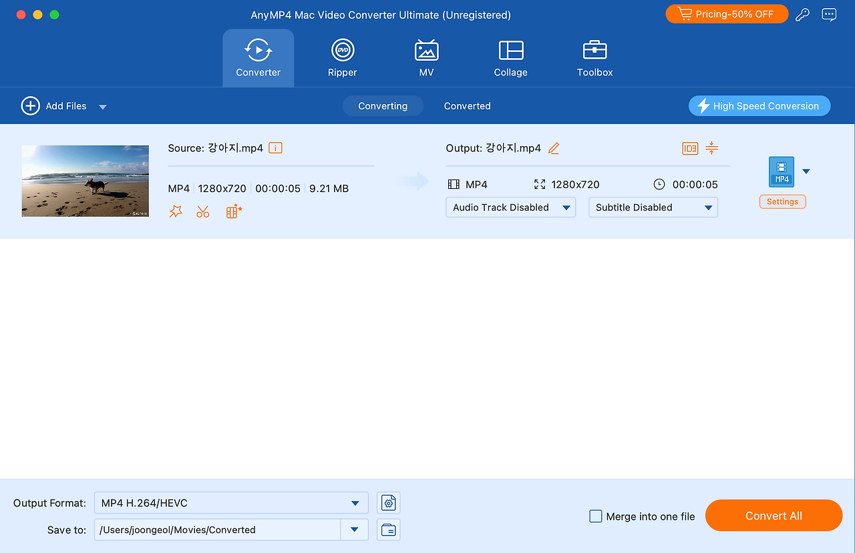
Task: Click the Source: 강아지.mp4 filename
Action: pyautogui.click(x=216, y=148)
